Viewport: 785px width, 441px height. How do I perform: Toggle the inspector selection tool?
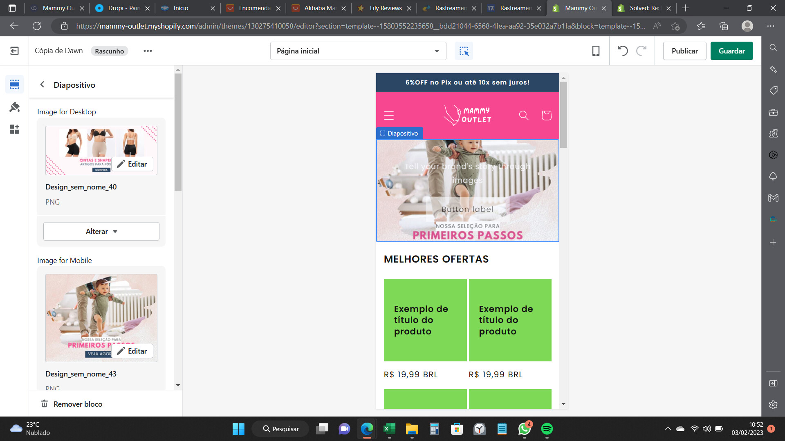coord(464,51)
